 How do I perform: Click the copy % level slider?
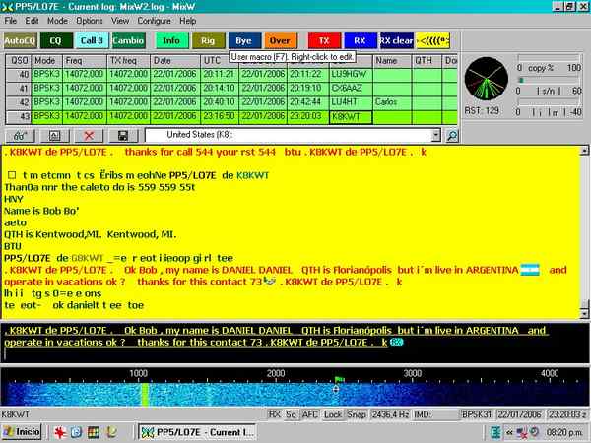[x=550, y=57]
